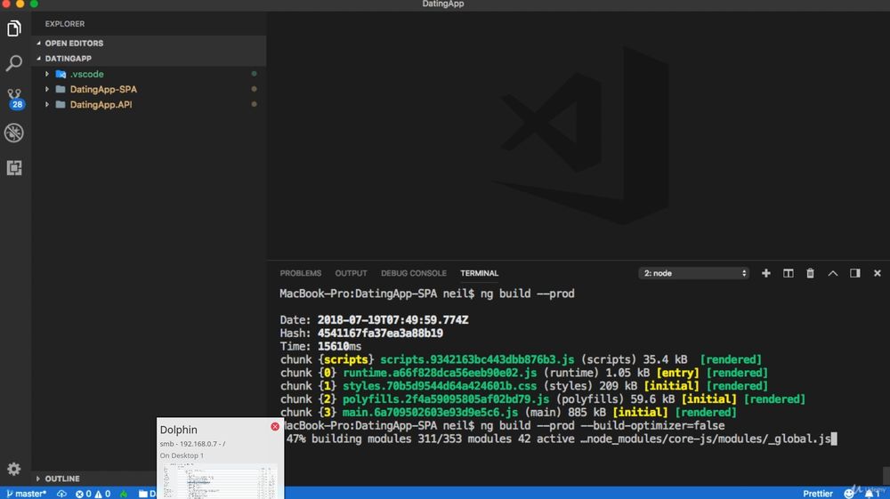The height and width of the screenshot is (499, 890).
Task: Click the smiley feedback icon
Action: [848, 494]
